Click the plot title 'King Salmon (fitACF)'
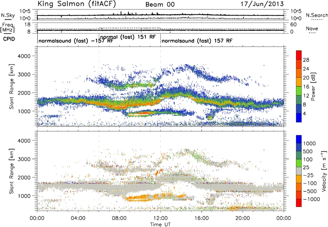The image size is (328, 227). pyautogui.click(x=77, y=4)
